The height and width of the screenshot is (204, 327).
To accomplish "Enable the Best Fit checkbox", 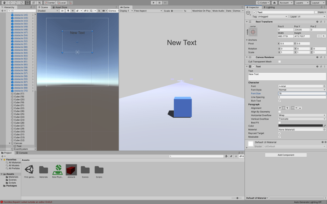I will pos(280,122).
